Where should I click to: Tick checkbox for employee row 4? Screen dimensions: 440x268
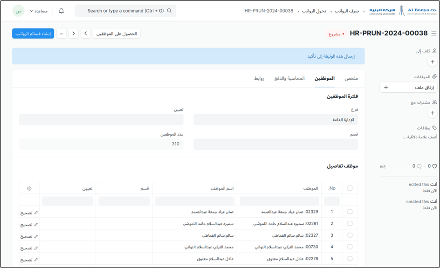click(350, 247)
